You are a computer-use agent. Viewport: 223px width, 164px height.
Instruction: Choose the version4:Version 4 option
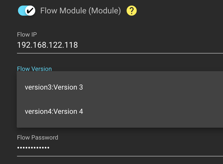(x=54, y=111)
